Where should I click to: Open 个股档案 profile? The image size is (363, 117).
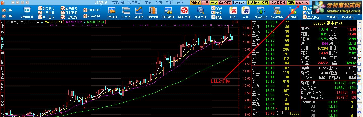(x=69, y=17)
